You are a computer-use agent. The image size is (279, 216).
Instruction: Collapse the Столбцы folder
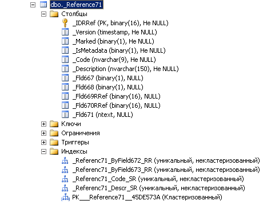click(x=43, y=14)
